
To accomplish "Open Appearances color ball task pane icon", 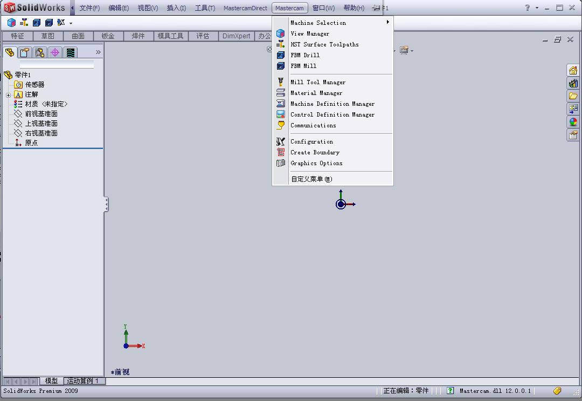I will [573, 122].
